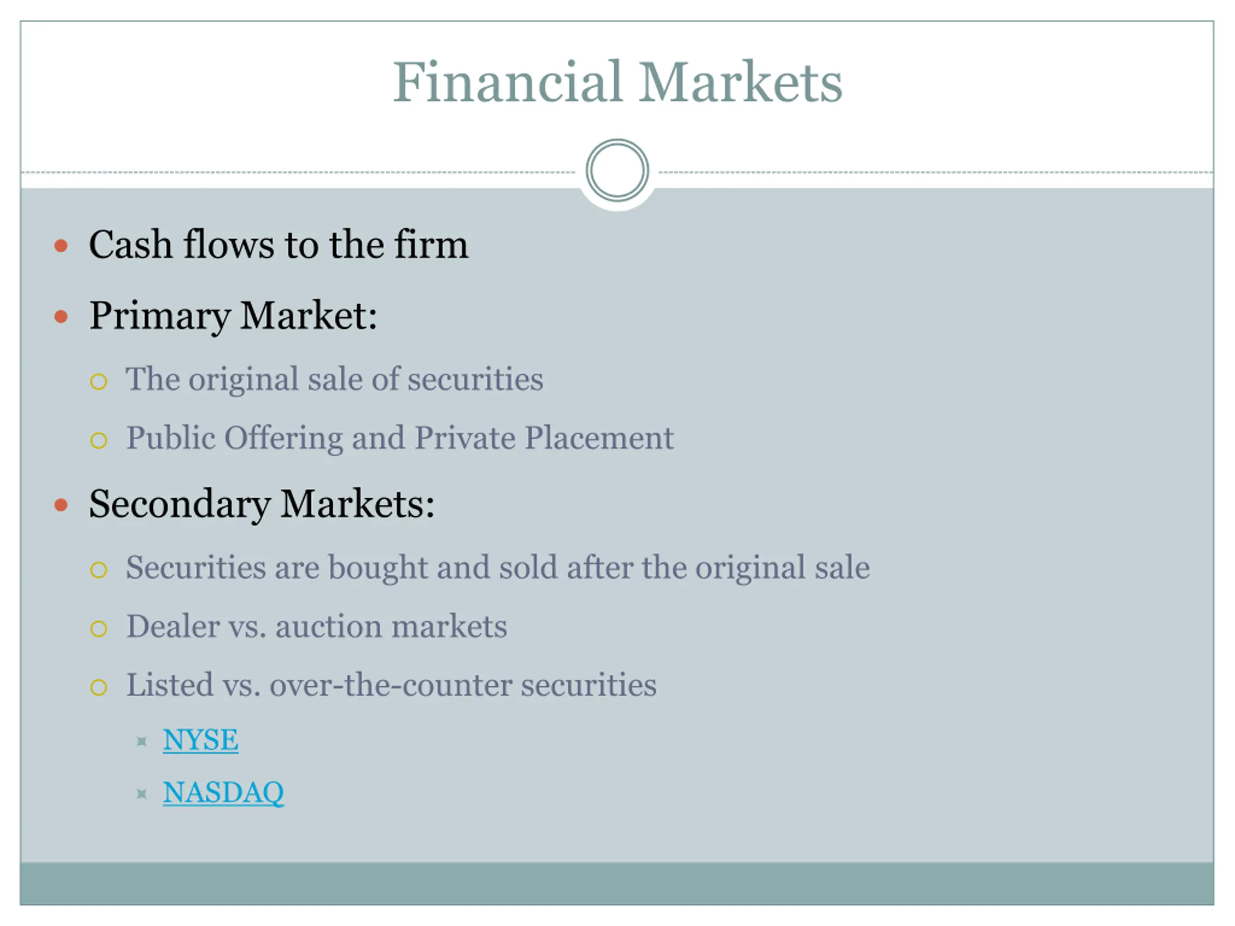Click the Secondary Markets heading text
1235x926 pixels.
click(261, 504)
